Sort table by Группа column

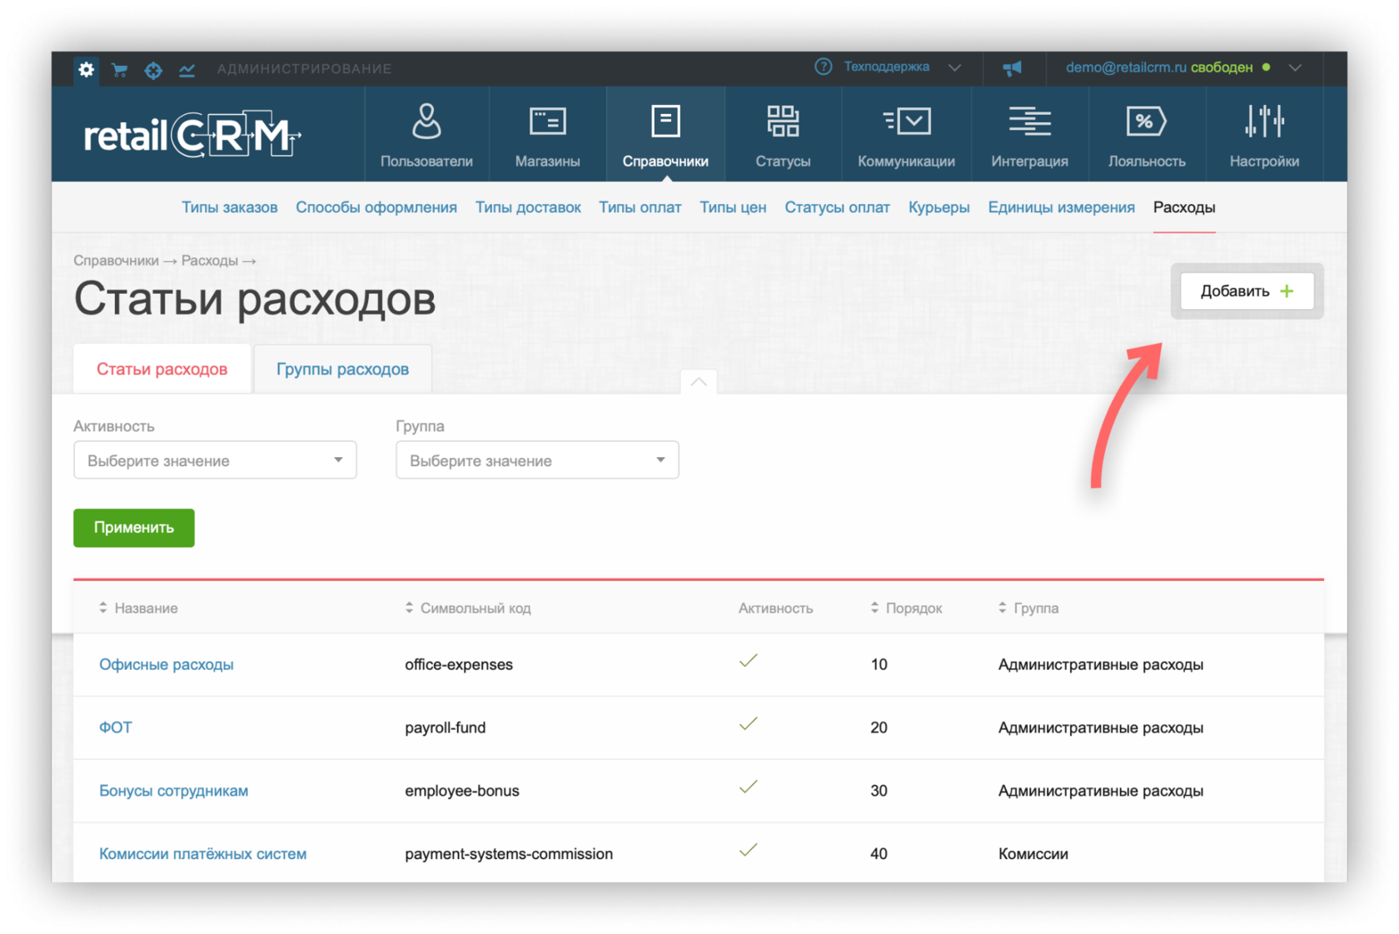click(x=1028, y=609)
